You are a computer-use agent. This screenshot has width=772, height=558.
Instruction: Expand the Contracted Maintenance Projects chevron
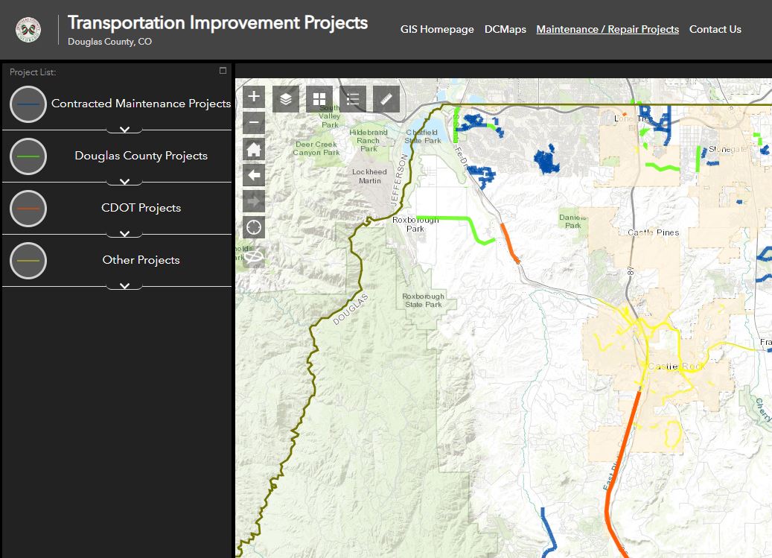(124, 130)
